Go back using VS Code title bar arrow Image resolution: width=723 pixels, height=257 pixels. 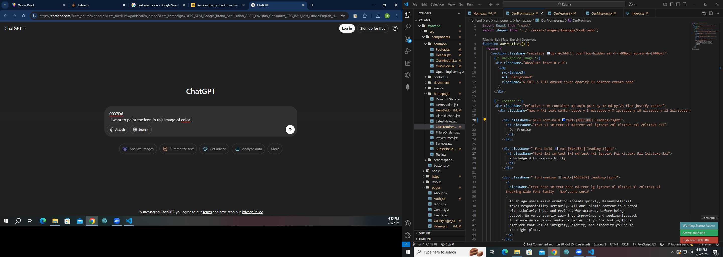(x=491, y=5)
